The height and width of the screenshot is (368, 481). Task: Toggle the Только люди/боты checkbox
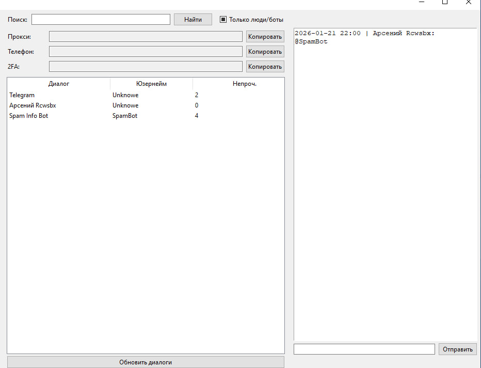223,20
